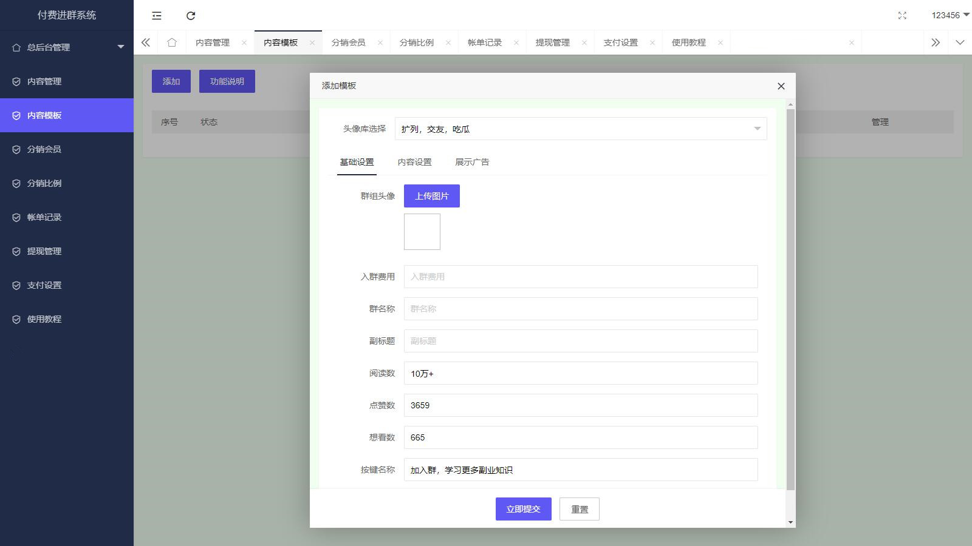
Task: Select the 内容设置 tab in dialog
Action: (415, 162)
